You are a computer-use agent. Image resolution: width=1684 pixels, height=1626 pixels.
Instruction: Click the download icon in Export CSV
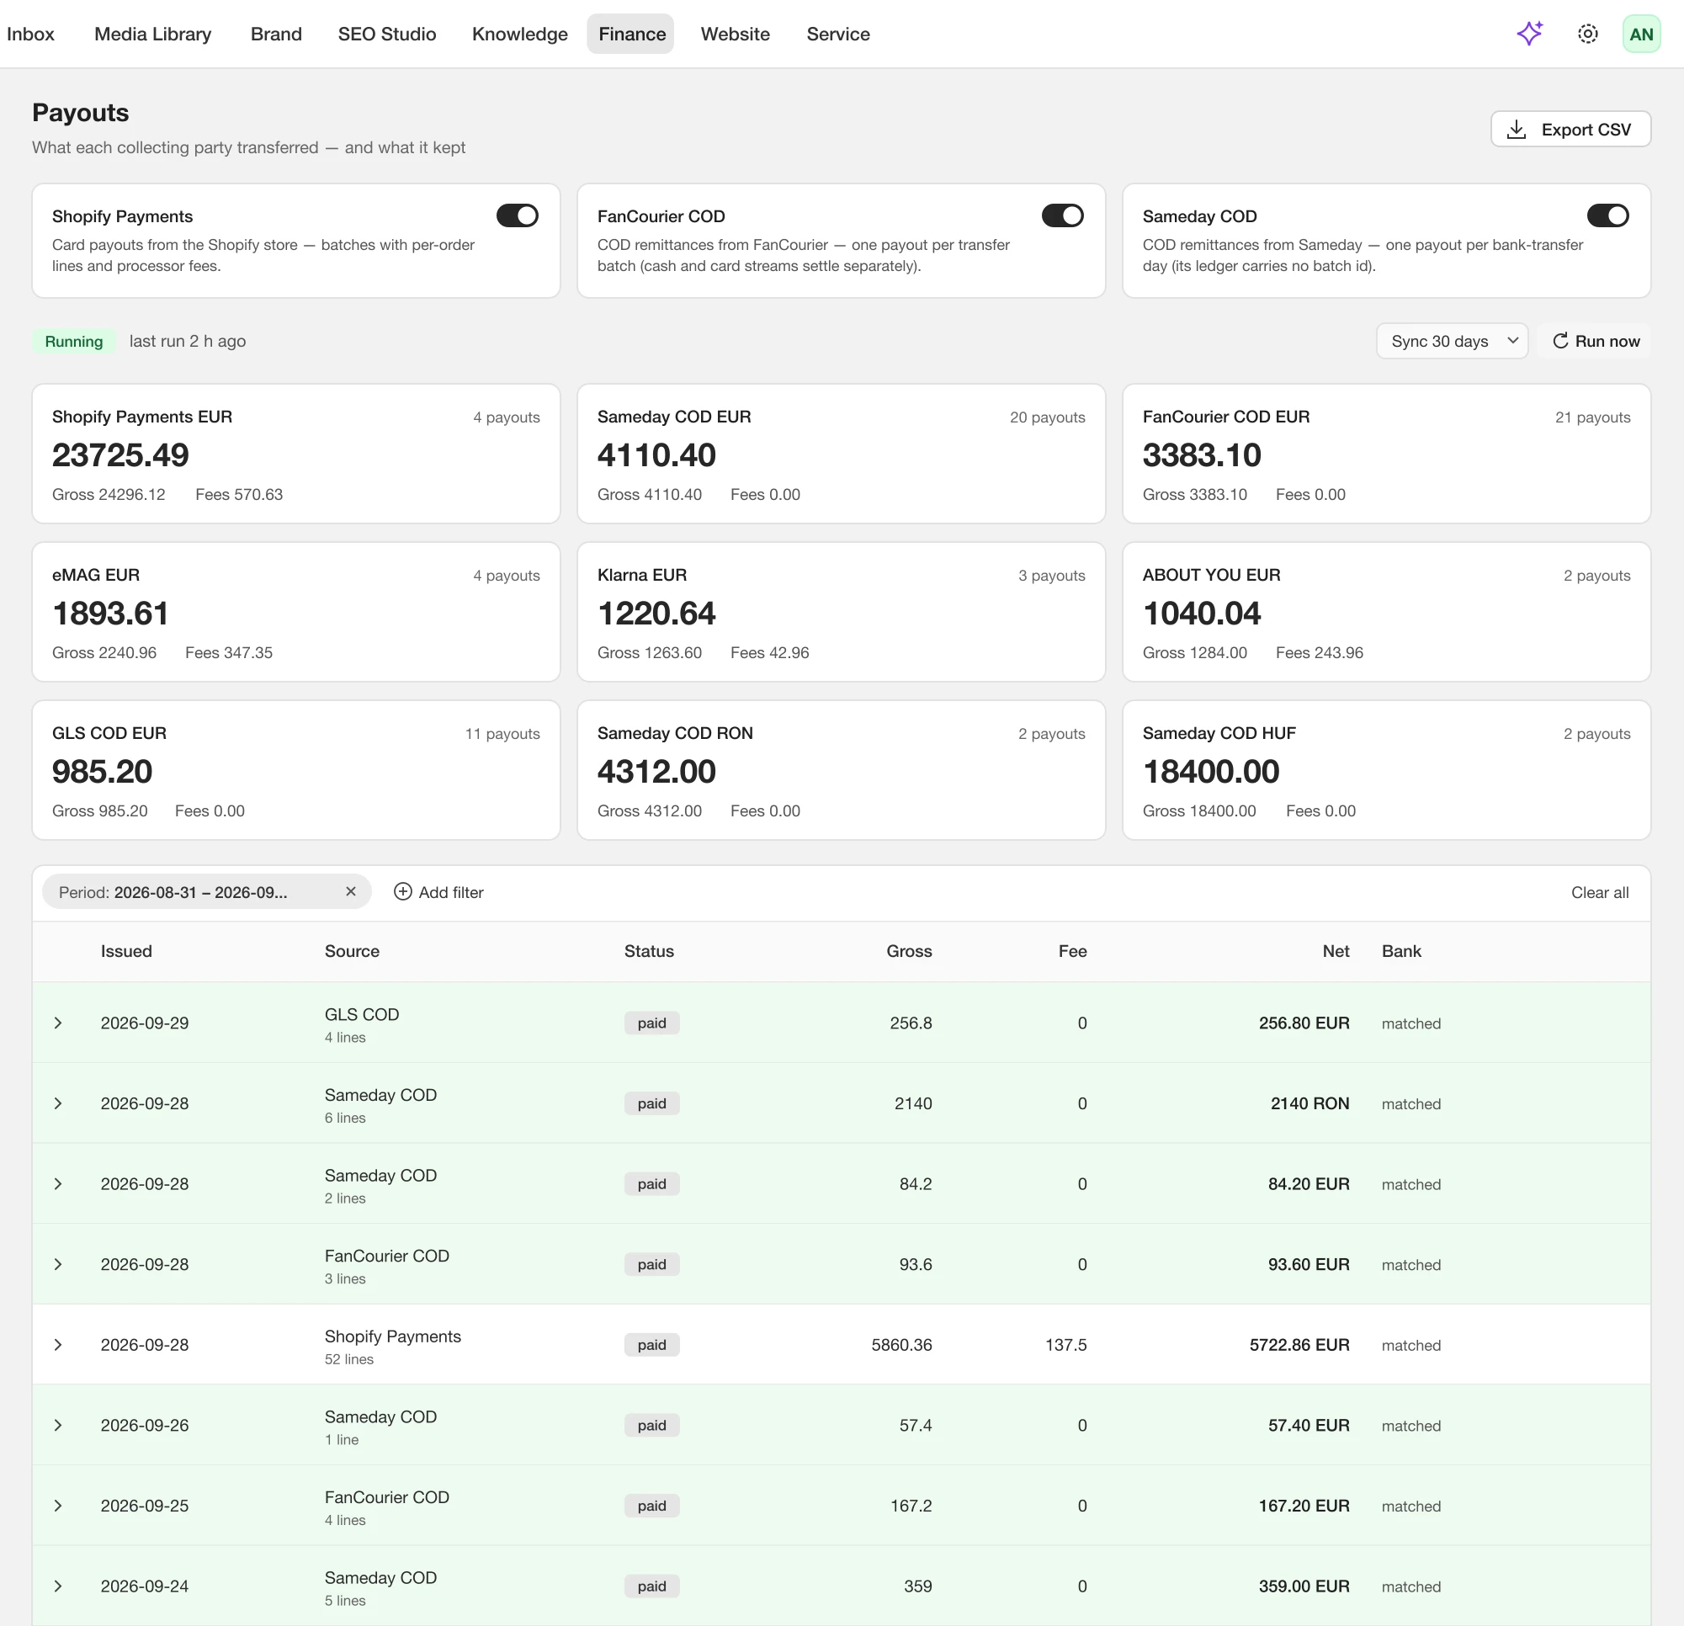click(x=1517, y=130)
